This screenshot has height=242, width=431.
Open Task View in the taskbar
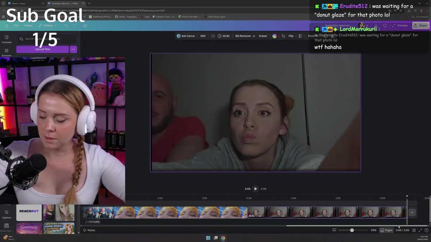tap(215, 238)
